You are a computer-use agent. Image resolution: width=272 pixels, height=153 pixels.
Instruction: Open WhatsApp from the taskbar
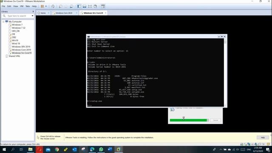(101, 149)
